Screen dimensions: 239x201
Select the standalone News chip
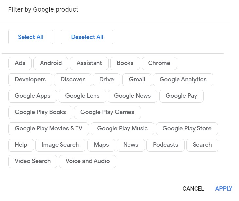pos(131,145)
